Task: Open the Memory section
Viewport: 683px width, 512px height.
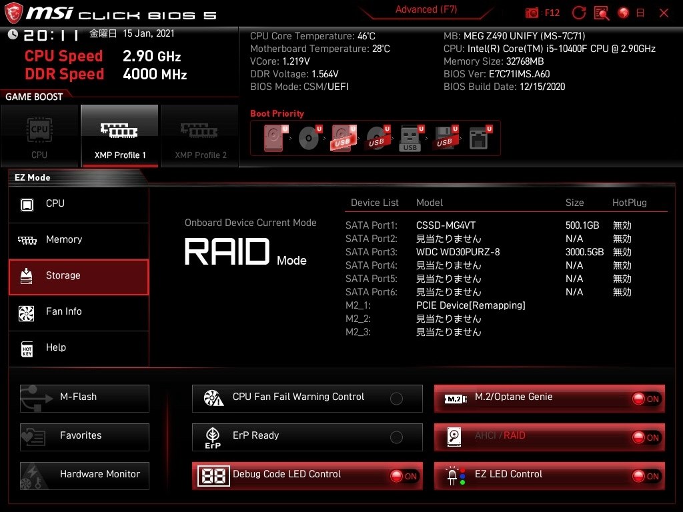Action: pyautogui.click(x=79, y=240)
